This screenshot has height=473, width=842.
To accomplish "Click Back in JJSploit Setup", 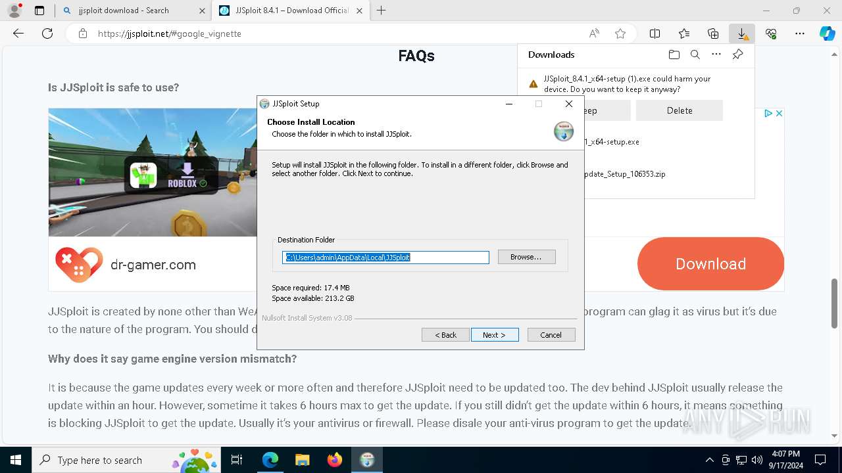I will [445, 335].
